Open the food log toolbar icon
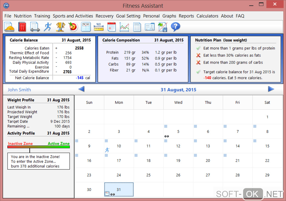Image resolution: width=286 pixels, height=201 pixels. click(9, 27)
